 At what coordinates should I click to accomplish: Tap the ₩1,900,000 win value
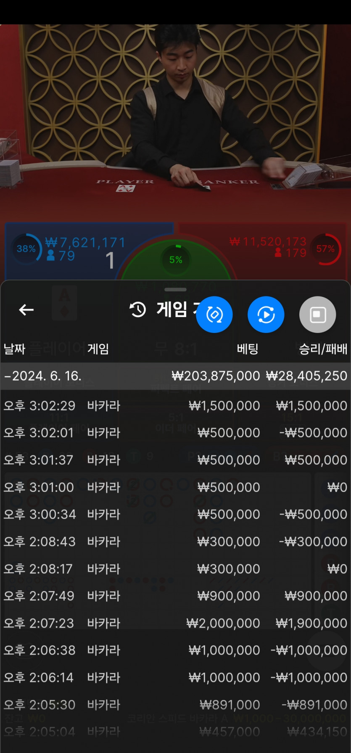(x=311, y=623)
